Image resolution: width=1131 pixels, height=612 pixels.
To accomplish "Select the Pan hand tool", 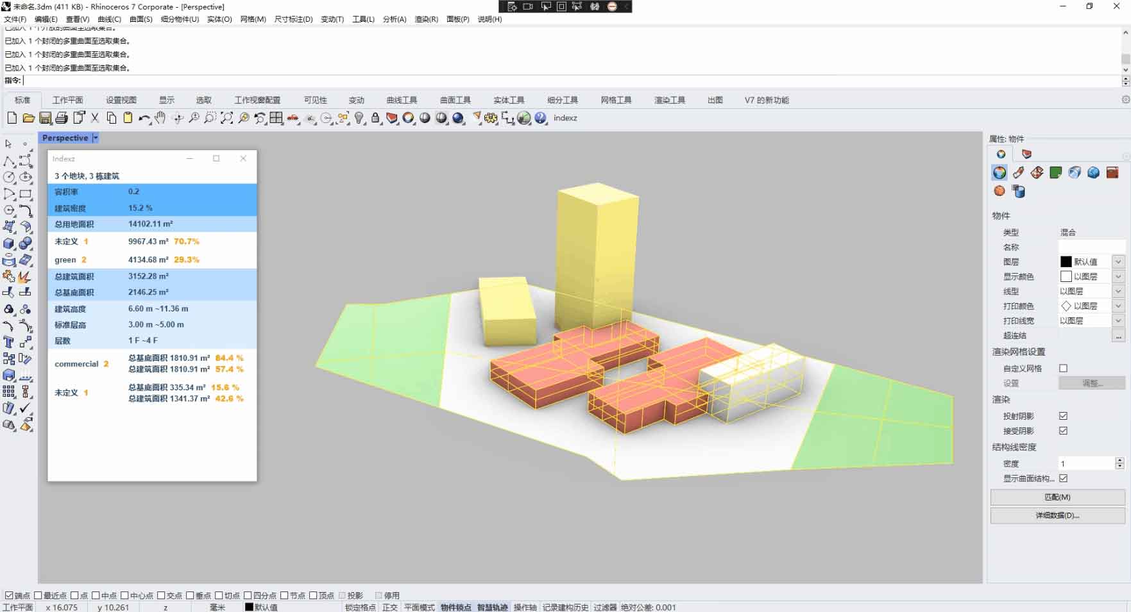I will coord(160,118).
